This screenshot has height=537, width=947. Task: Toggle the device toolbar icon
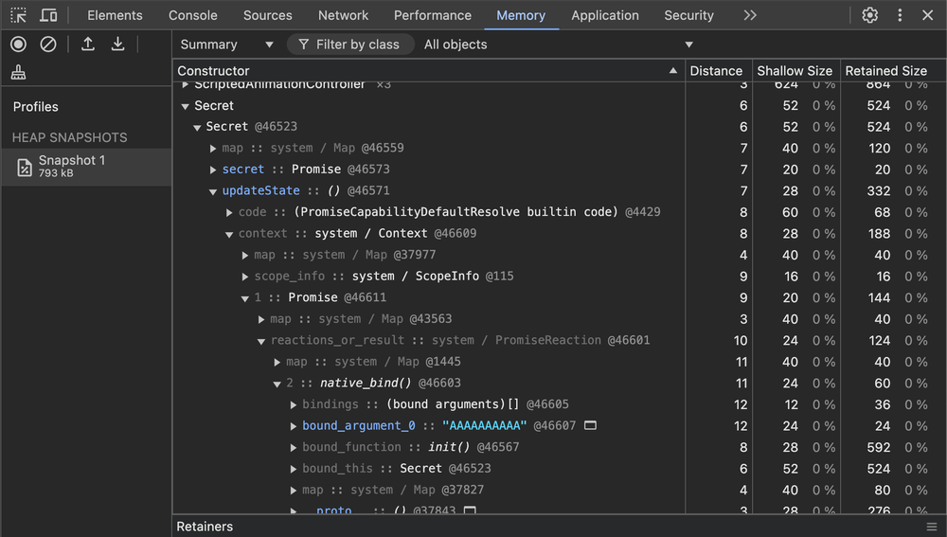(x=48, y=15)
